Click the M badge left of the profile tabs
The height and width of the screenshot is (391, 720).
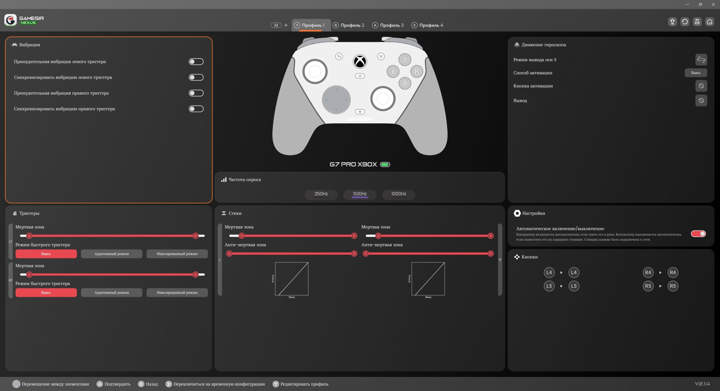coord(276,25)
